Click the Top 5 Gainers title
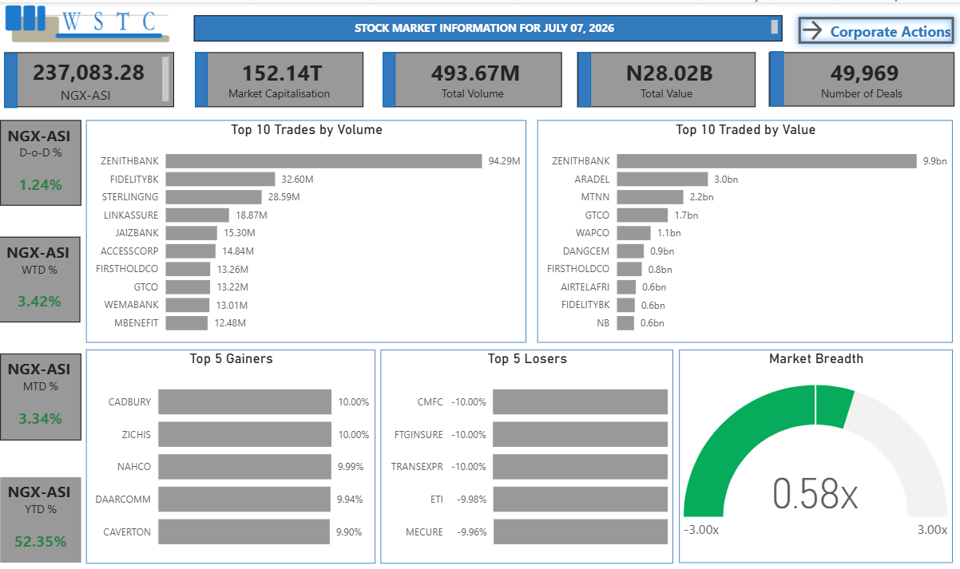 231,359
